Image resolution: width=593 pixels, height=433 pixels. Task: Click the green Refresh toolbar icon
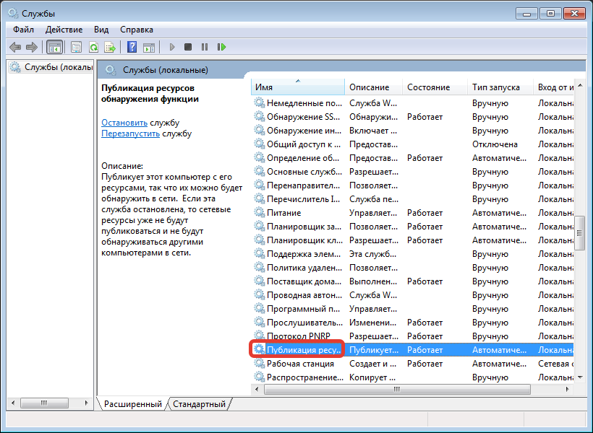pos(93,47)
